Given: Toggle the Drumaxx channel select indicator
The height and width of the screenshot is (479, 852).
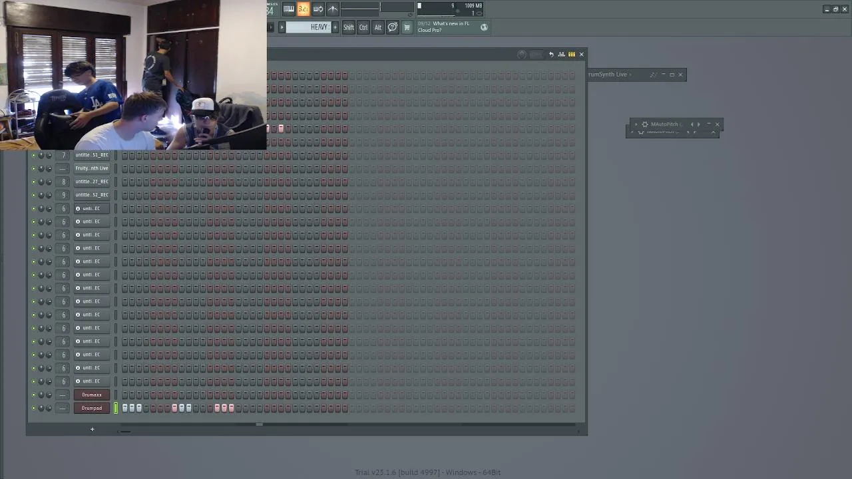Looking at the screenshot, I should tap(115, 395).
